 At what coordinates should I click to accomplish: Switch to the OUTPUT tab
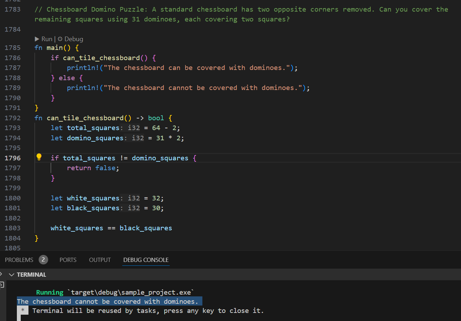point(100,260)
